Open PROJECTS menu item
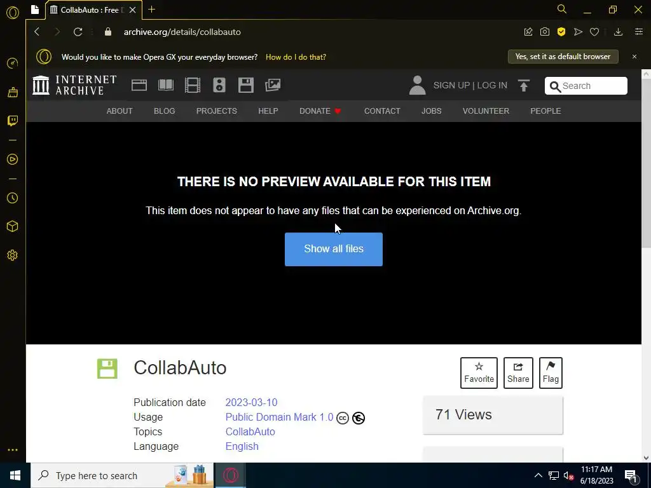The height and width of the screenshot is (488, 651). click(x=217, y=111)
